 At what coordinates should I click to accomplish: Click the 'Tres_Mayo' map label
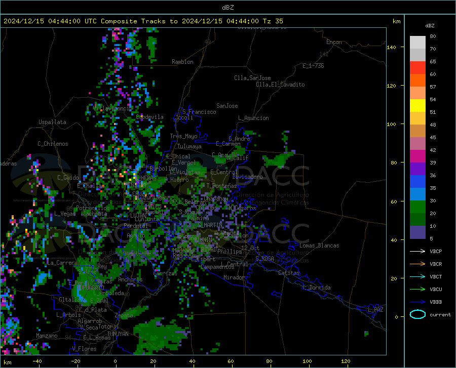click(x=183, y=136)
